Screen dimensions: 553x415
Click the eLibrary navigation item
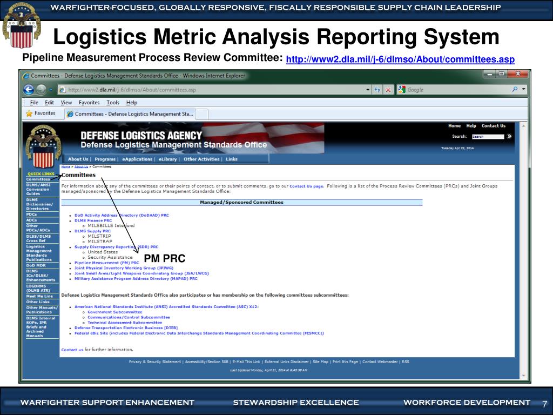[167, 159]
